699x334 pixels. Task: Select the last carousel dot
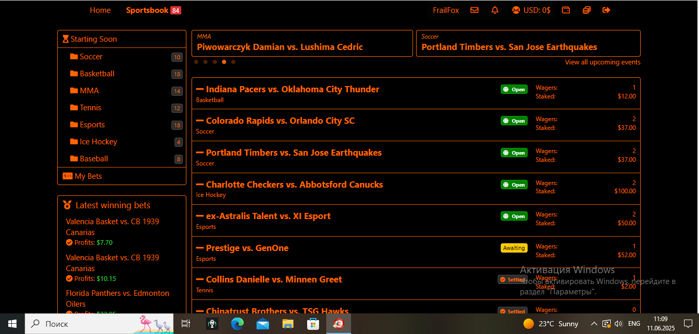pos(233,62)
